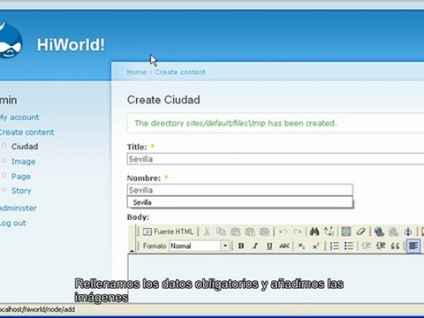Toggle Bold formatting
424x318 pixels.
tap(241, 246)
